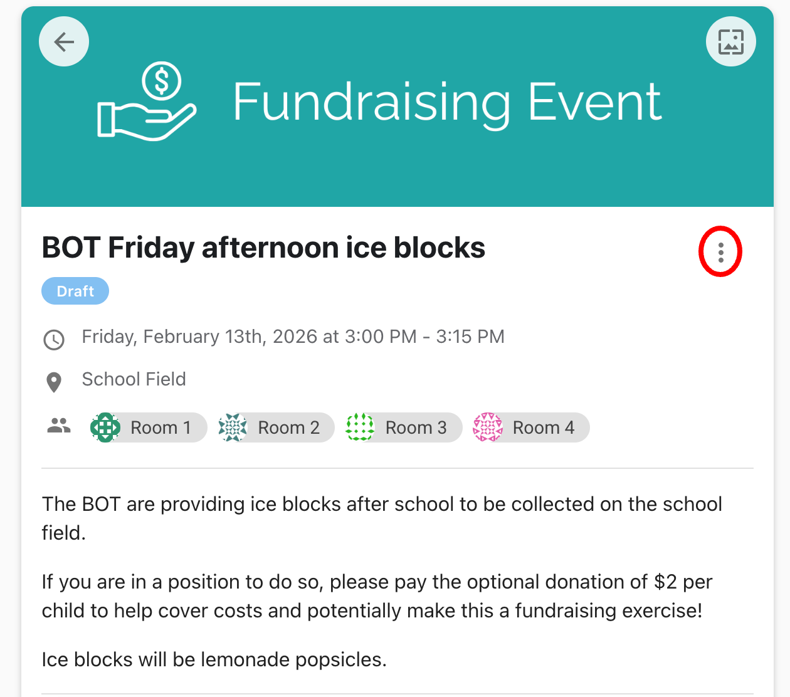Click the Room 2 teal avatar icon
790x697 pixels.
coord(233,427)
